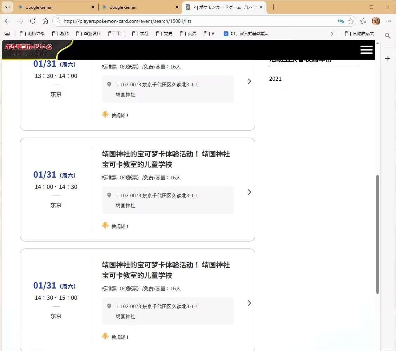This screenshot has height=351, width=396.
Task: Click 教规矩 badge icon in 14:00 event
Action: pos(105,225)
